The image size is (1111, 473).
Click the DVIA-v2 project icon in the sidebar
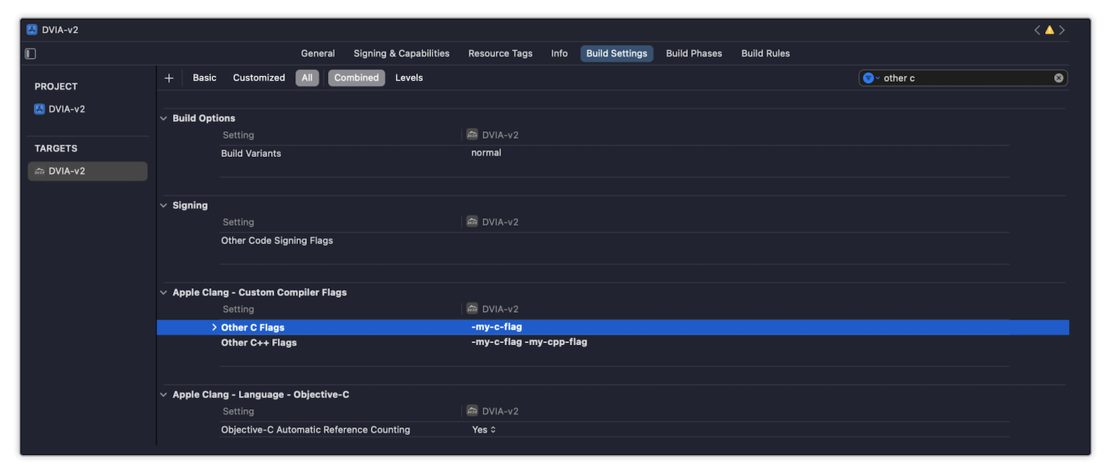(x=40, y=109)
